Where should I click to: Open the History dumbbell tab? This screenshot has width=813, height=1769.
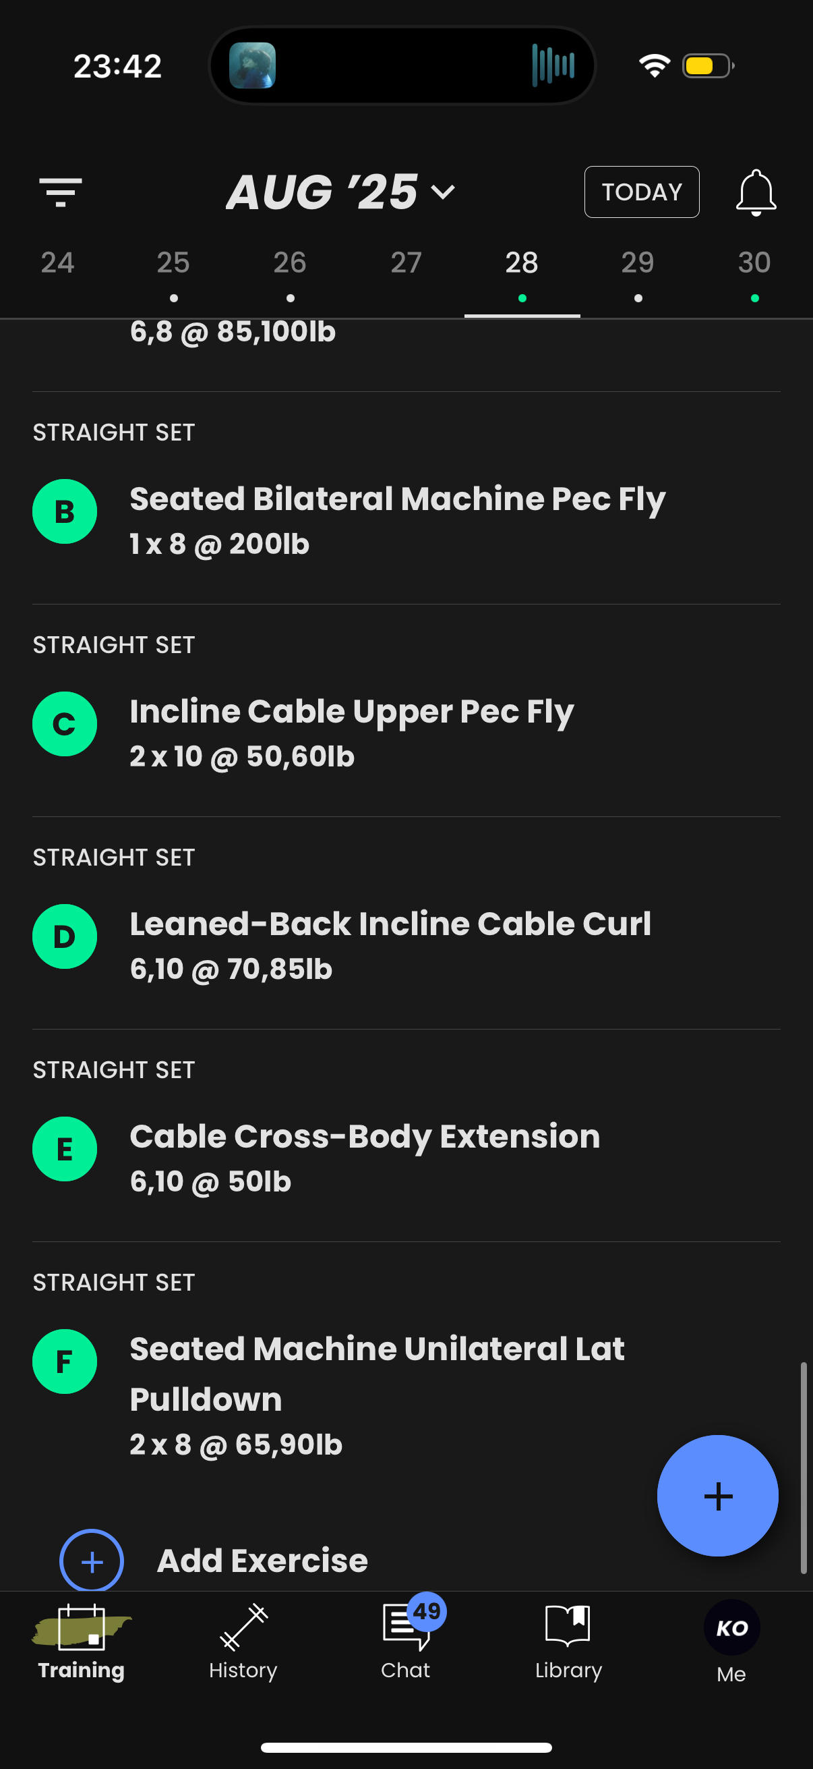click(243, 1642)
